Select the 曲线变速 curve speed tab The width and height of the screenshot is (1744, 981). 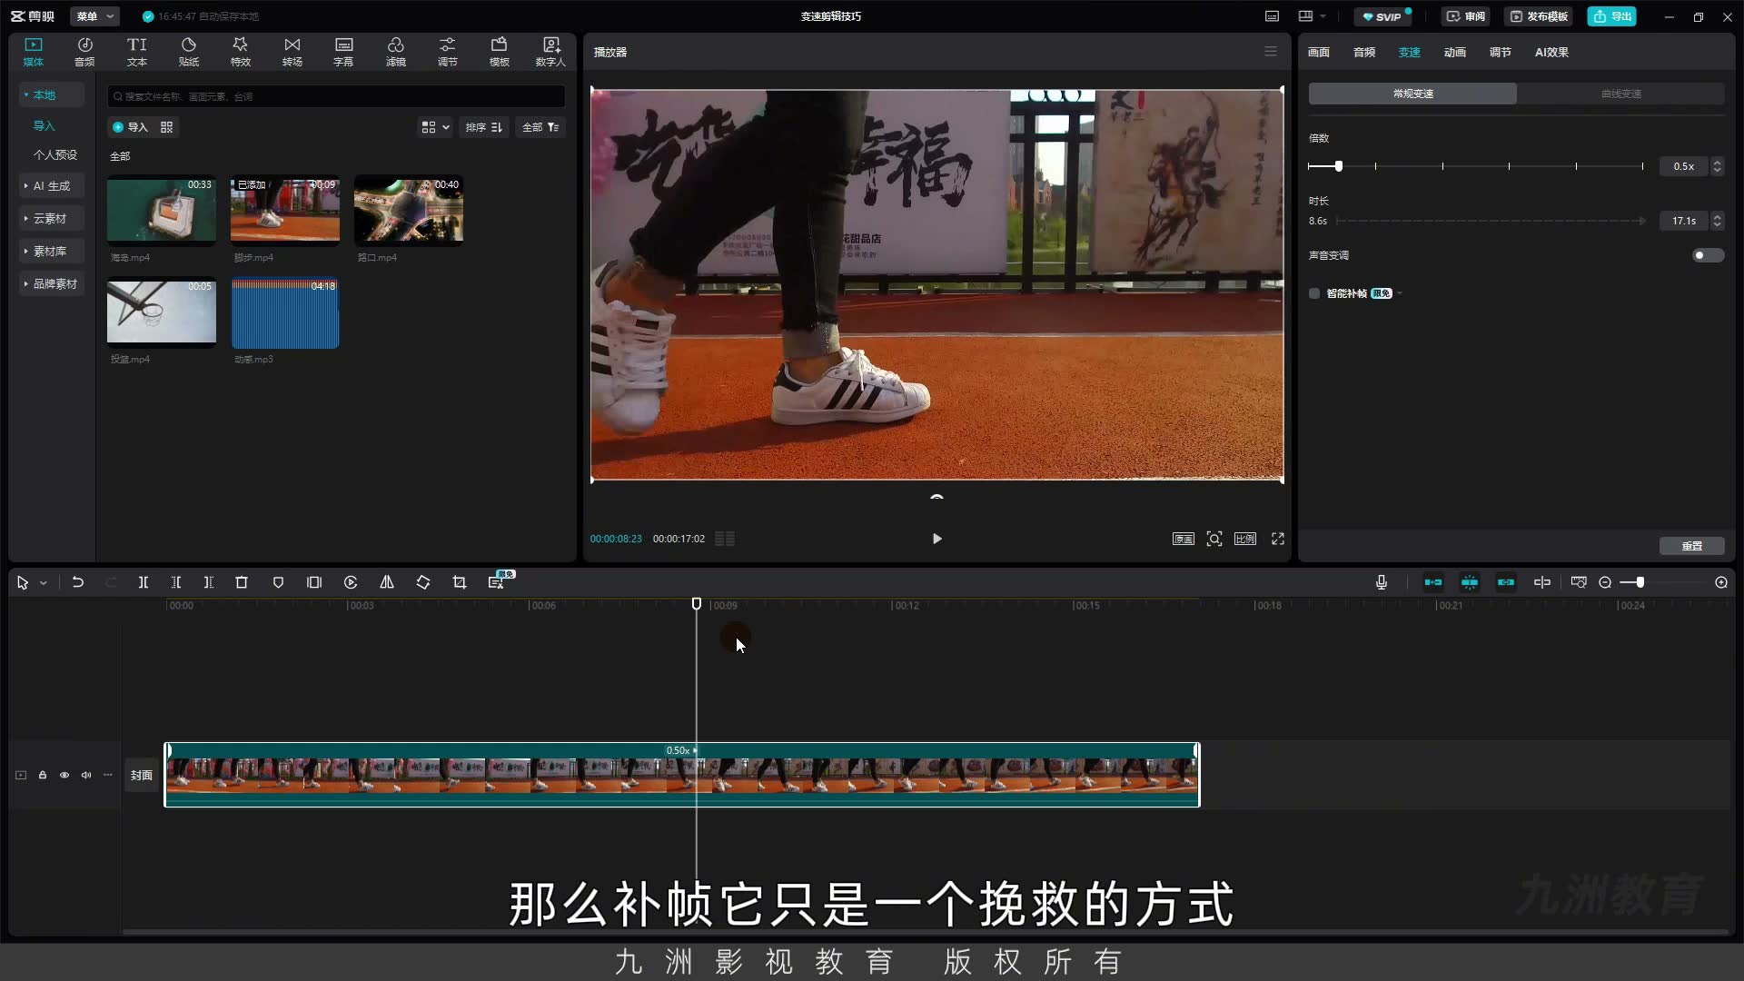click(1620, 94)
